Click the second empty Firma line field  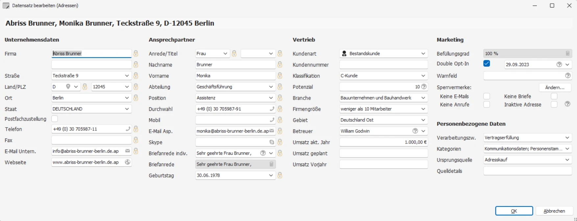[91, 65]
